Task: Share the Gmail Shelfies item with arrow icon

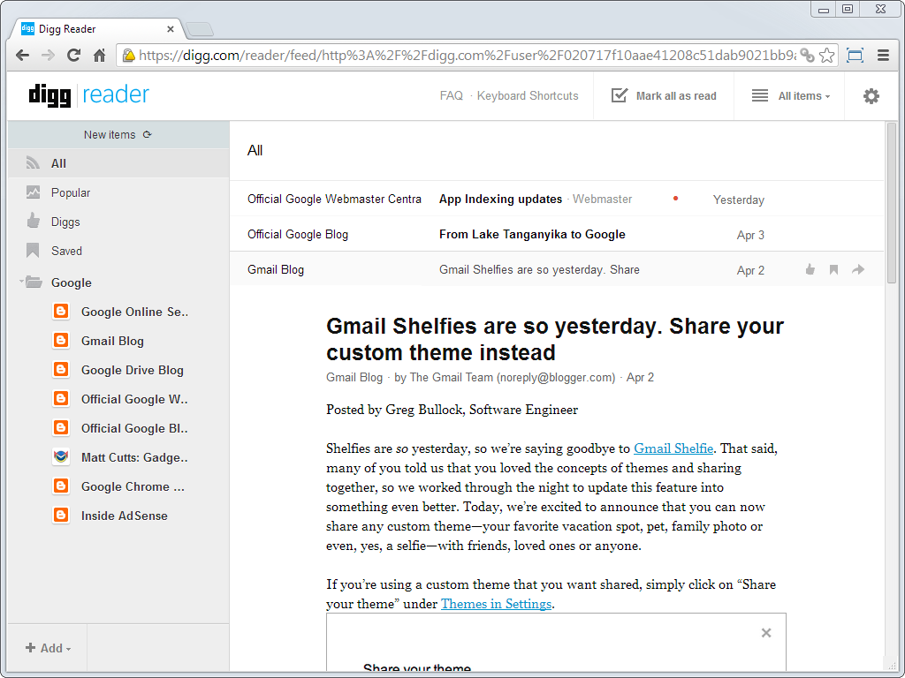Action: [858, 269]
